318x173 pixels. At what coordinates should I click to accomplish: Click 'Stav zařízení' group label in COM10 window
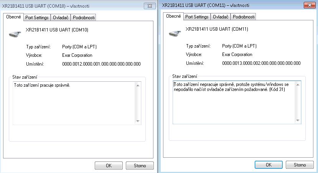click(25, 77)
